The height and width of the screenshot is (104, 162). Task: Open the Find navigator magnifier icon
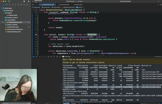[12, 5]
